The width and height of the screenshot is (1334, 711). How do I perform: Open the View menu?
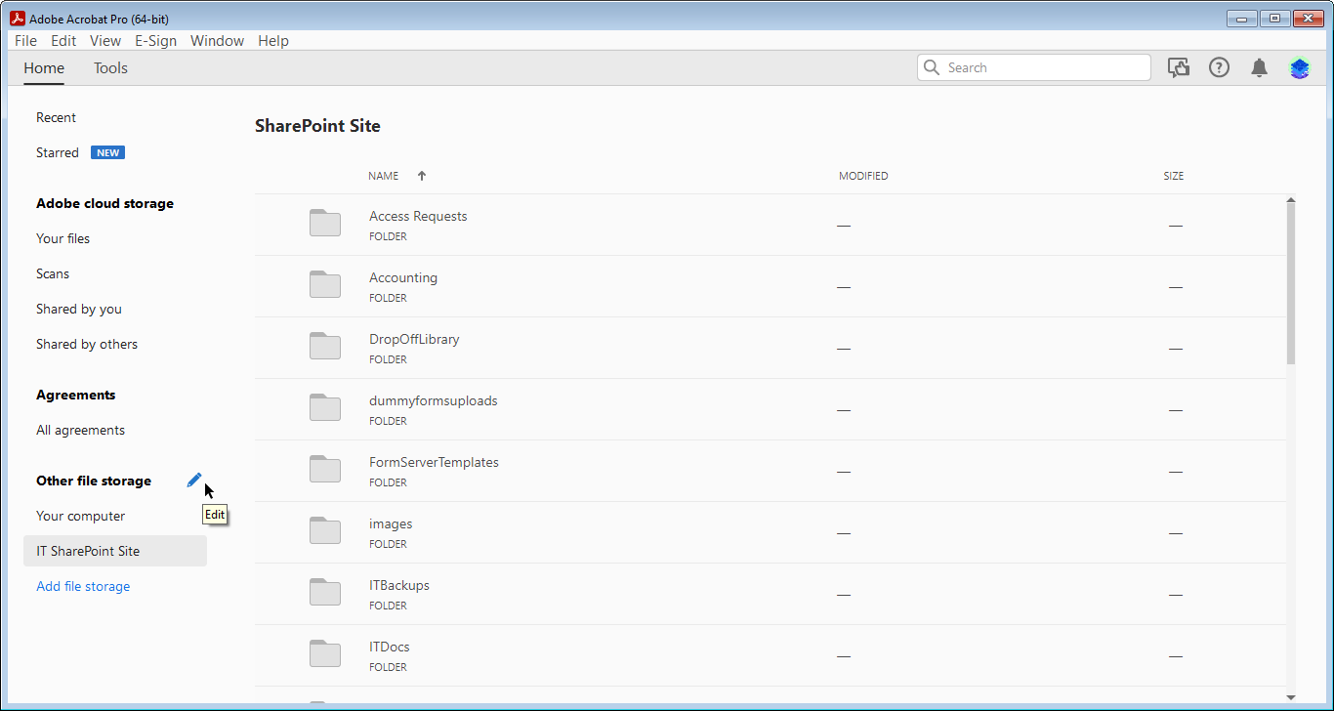click(x=105, y=41)
